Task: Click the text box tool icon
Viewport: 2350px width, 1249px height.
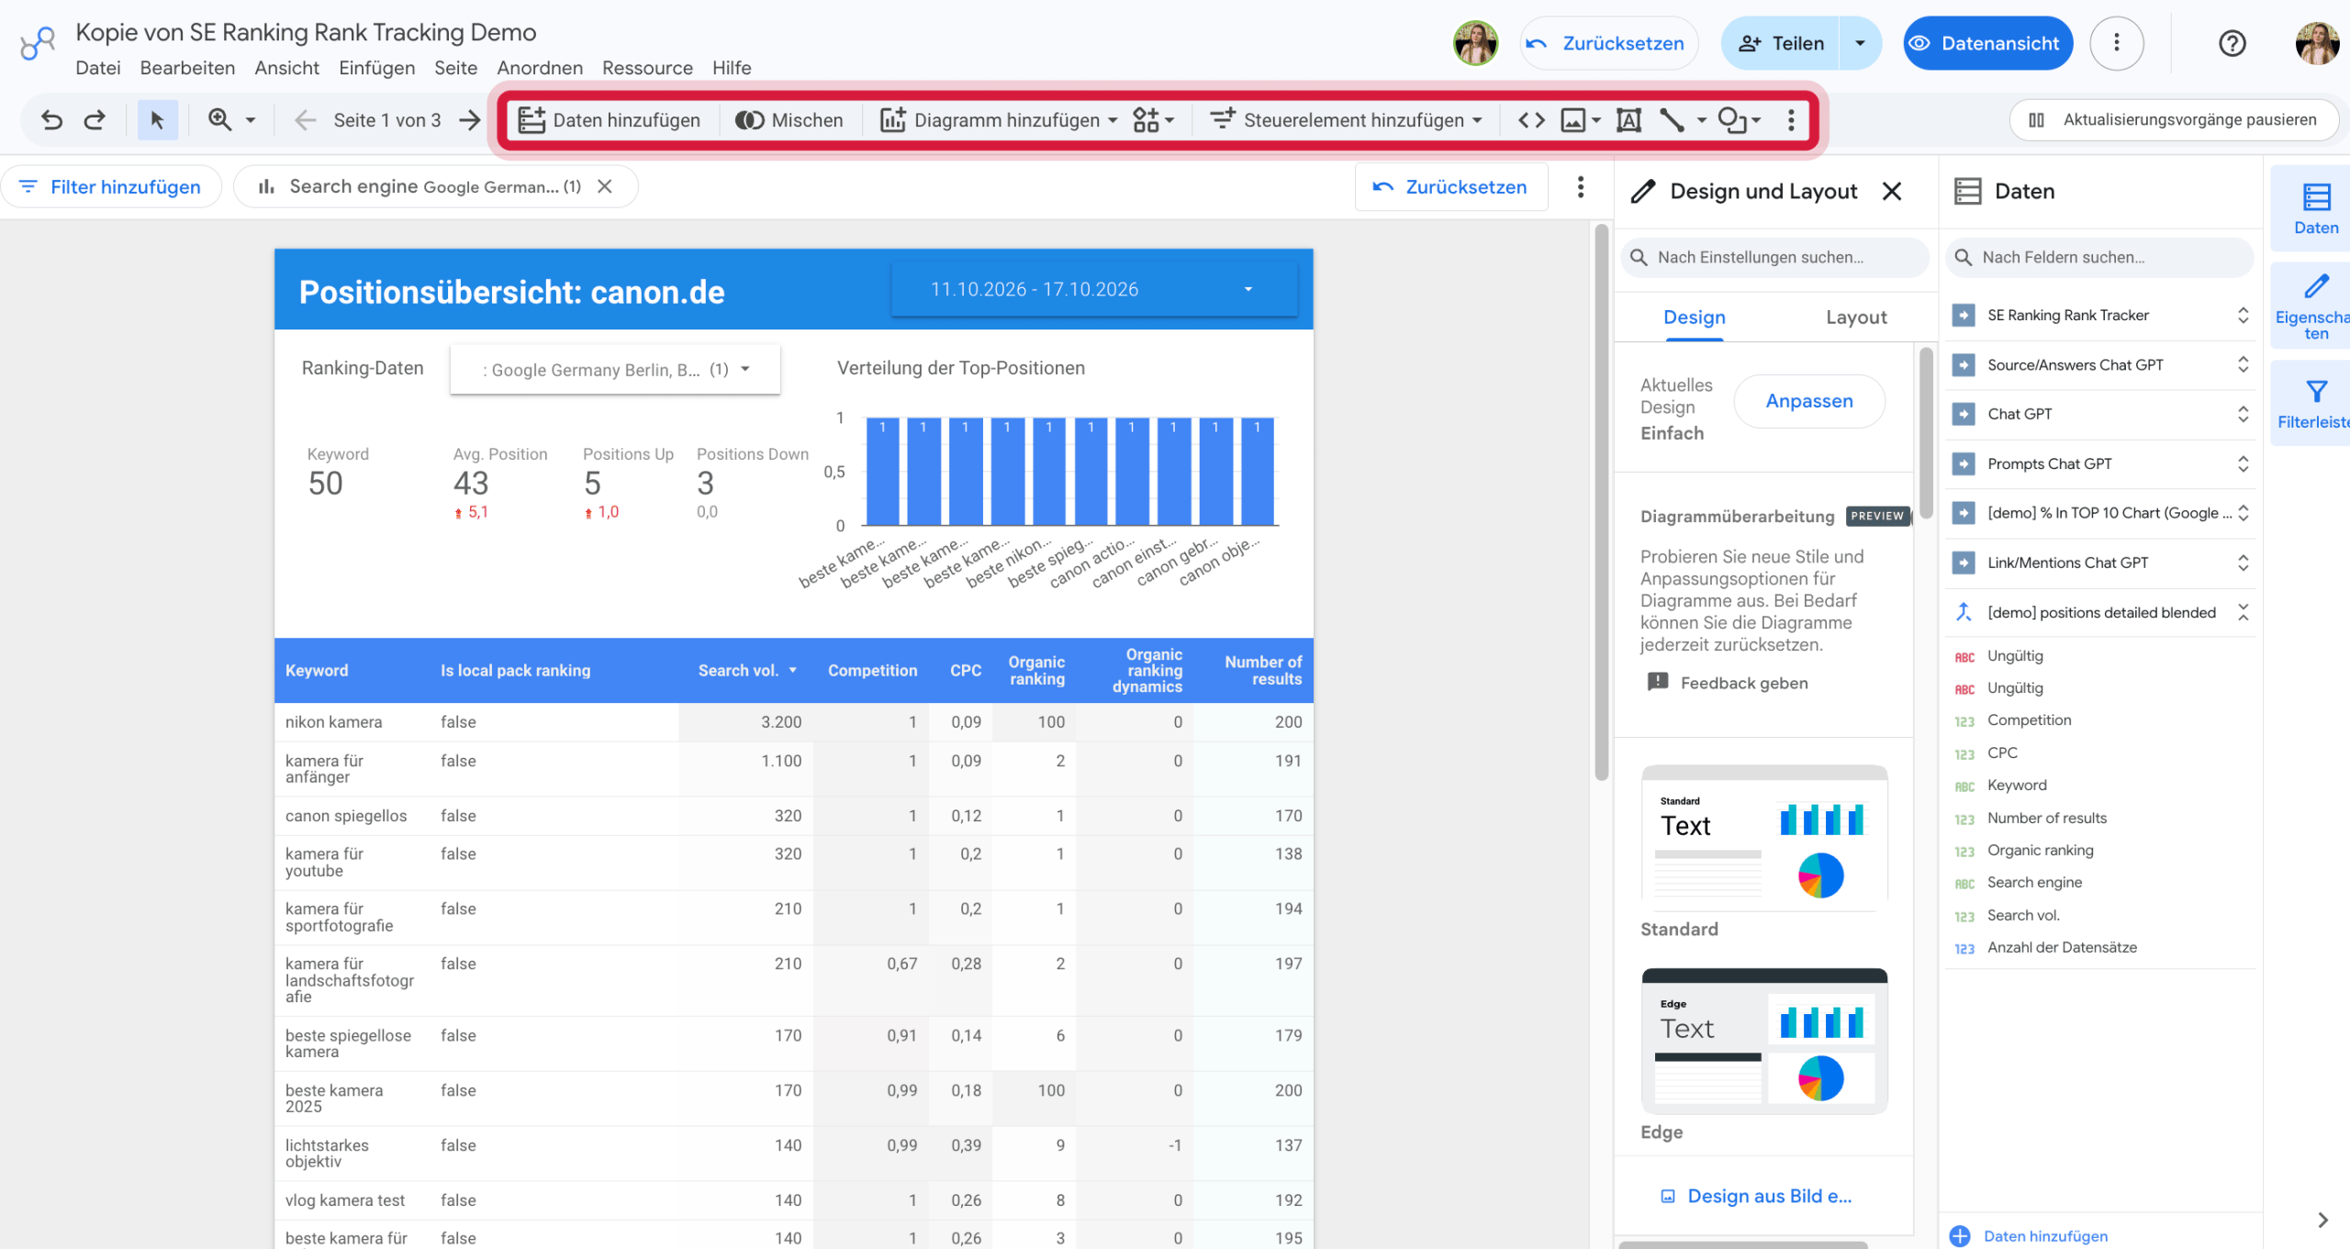Action: (x=1628, y=120)
